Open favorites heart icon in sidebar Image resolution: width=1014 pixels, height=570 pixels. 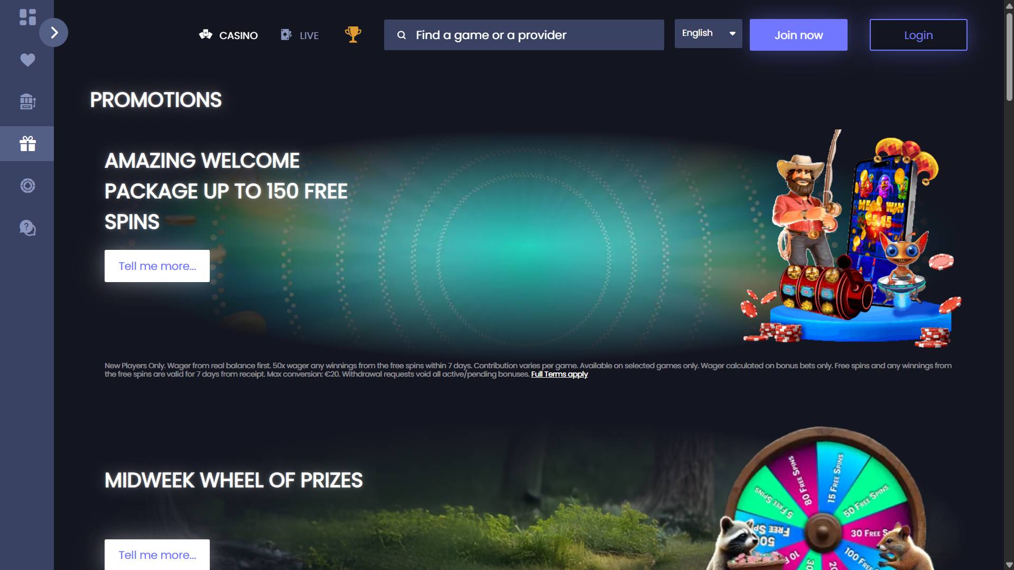(27, 60)
